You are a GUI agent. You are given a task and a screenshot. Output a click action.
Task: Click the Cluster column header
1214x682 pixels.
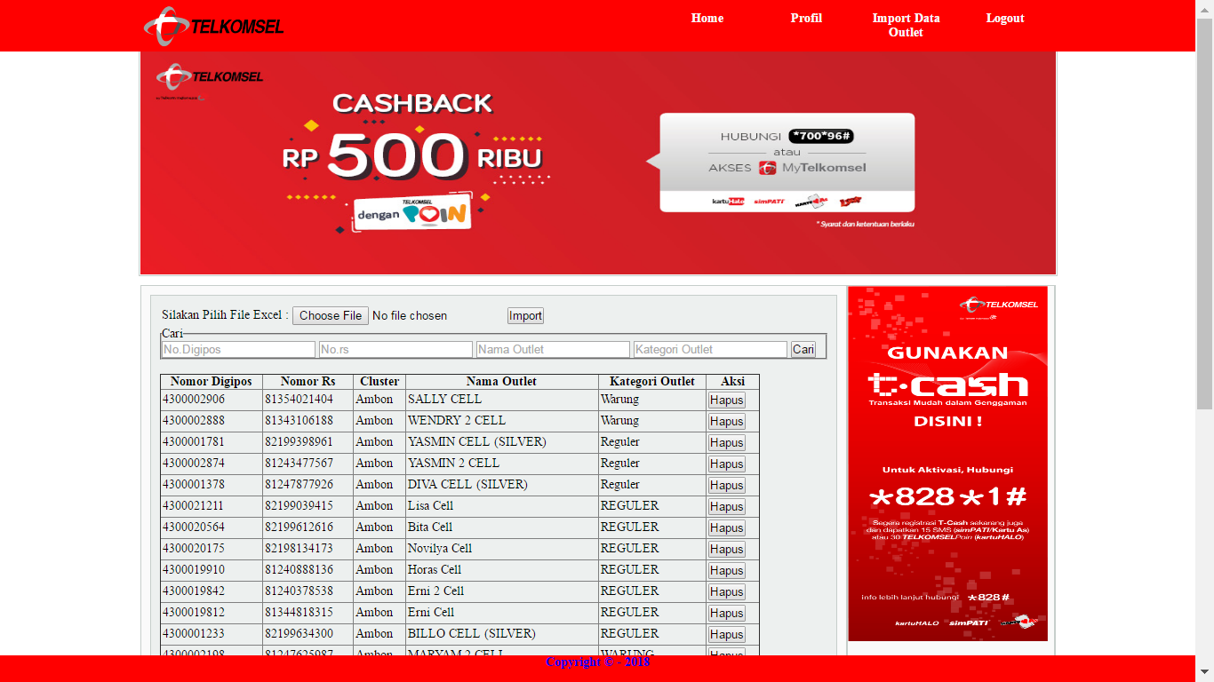pyautogui.click(x=379, y=382)
